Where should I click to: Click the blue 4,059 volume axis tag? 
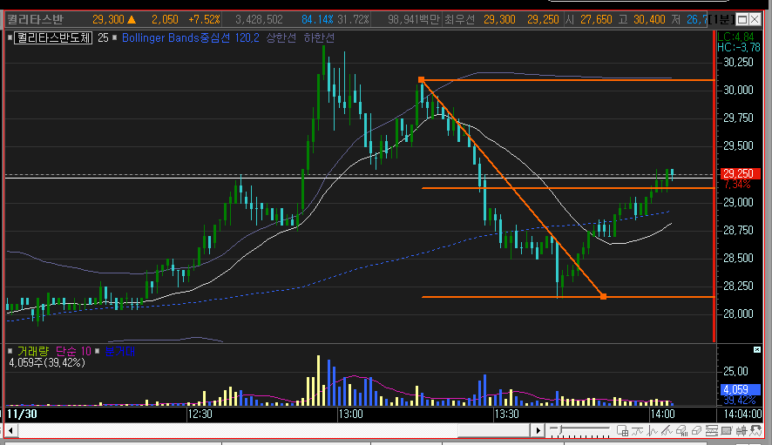tap(741, 389)
